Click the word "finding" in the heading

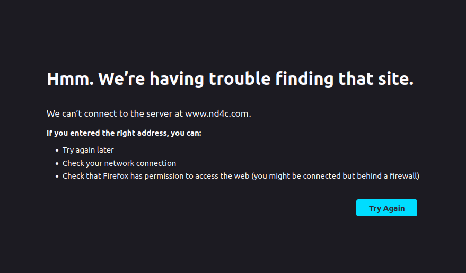304,80
